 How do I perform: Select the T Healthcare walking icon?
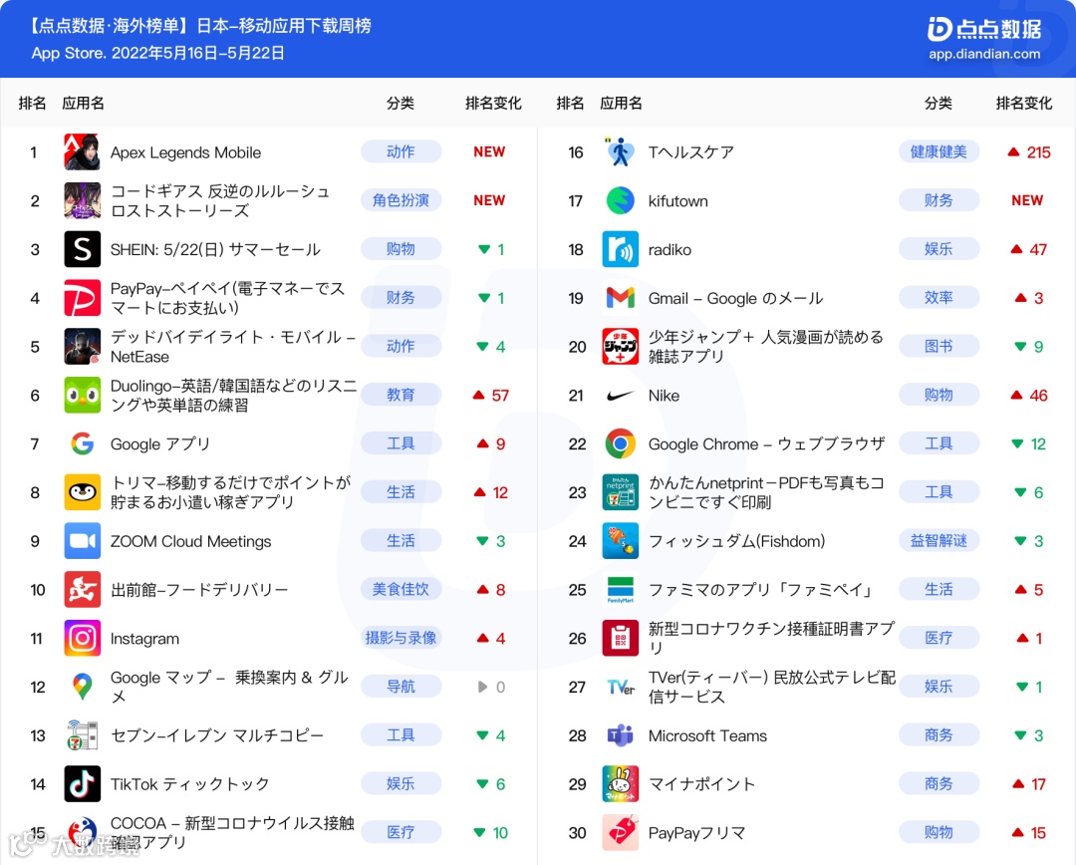coord(621,151)
